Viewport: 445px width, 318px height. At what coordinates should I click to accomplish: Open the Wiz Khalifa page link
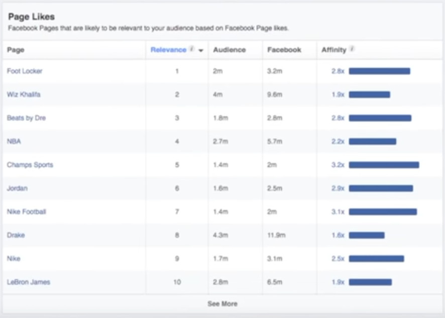click(x=24, y=94)
